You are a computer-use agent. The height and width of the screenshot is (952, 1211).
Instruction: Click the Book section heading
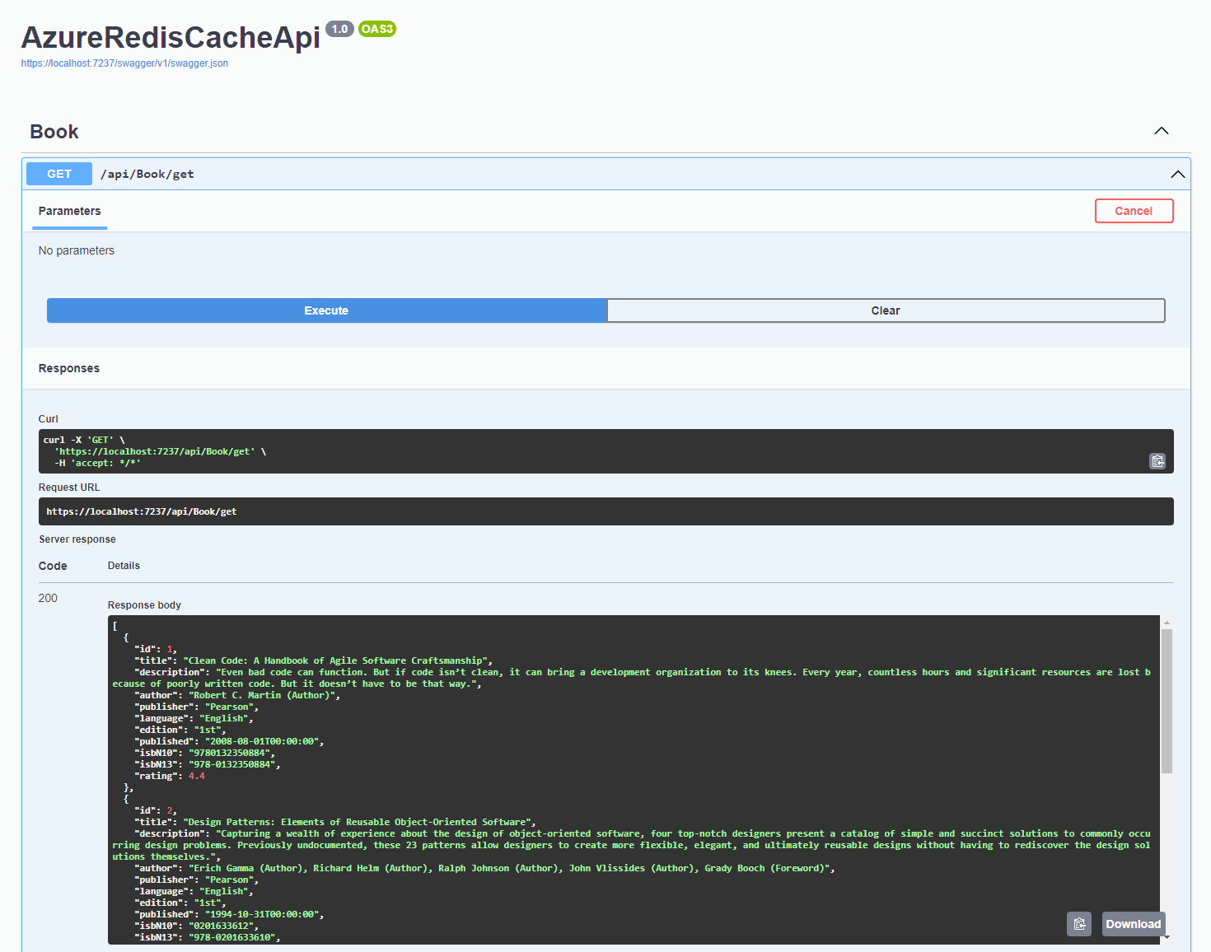pos(54,132)
